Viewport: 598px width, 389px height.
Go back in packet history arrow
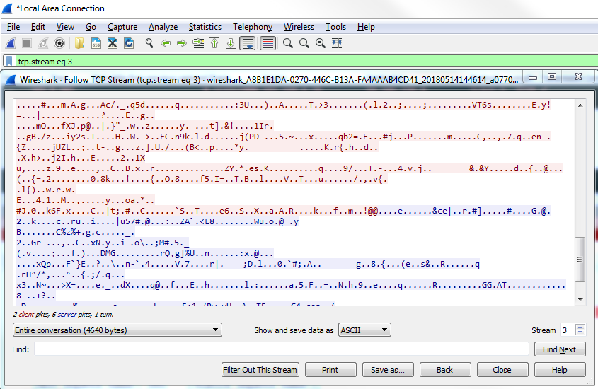[x=166, y=43]
